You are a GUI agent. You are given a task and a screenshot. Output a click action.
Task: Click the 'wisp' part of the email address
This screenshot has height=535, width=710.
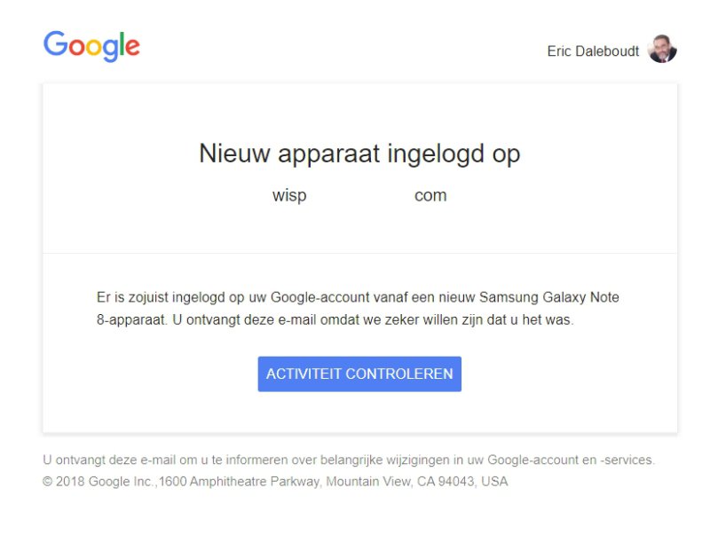pos(289,196)
